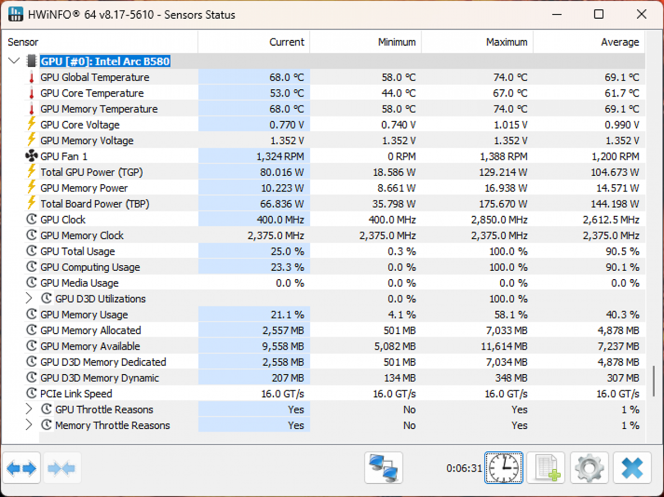Click current fan speed 1,324 RPM
664x497 pixels.
(x=280, y=156)
